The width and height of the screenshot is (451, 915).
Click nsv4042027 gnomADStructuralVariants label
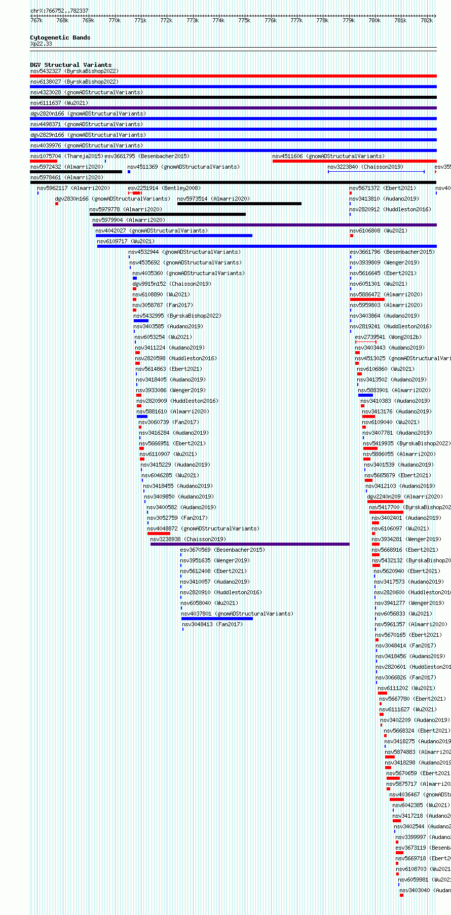coord(152,231)
